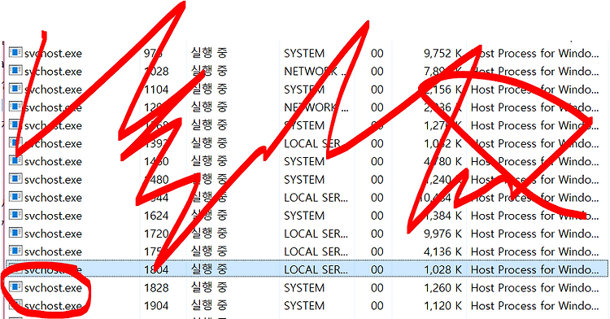Select svchost.exe name in the PID 1720 row

pos(53,234)
